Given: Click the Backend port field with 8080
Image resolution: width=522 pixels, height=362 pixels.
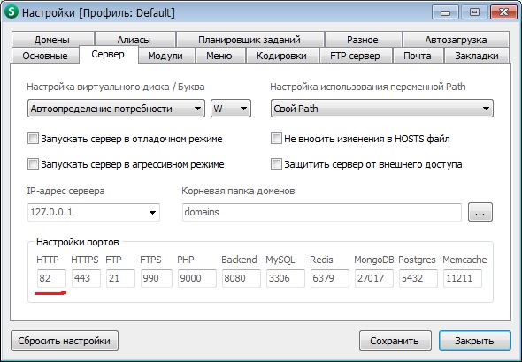Looking at the screenshot, I should tap(242, 278).
